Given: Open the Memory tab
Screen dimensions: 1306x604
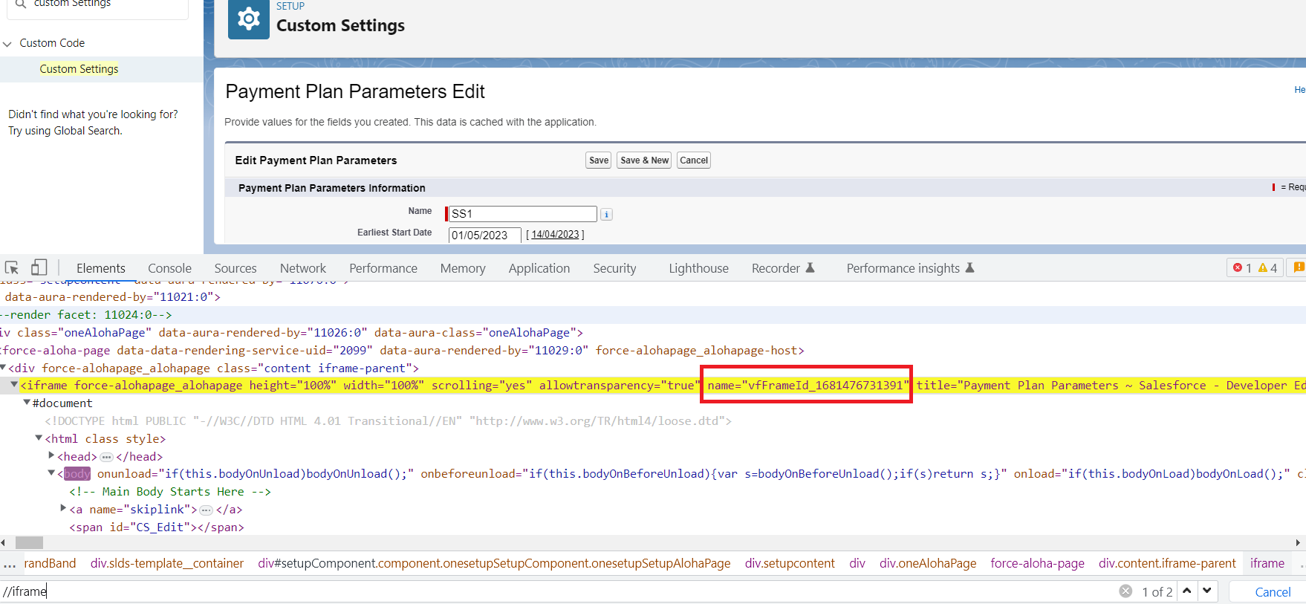Looking at the screenshot, I should 463,268.
